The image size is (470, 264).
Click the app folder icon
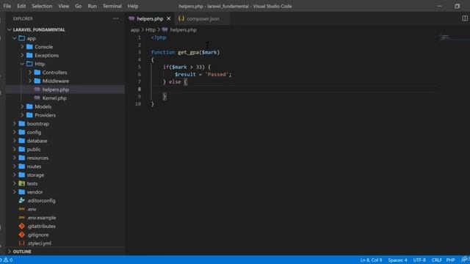pos(21,38)
